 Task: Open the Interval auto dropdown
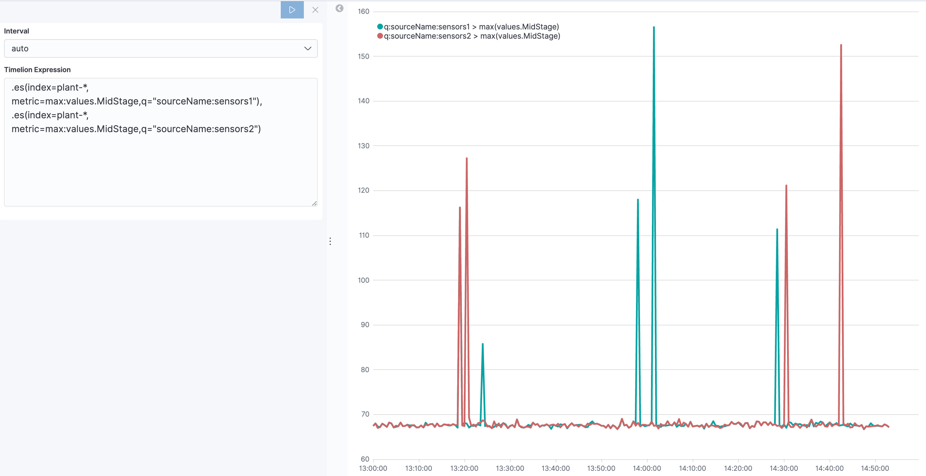click(x=160, y=48)
